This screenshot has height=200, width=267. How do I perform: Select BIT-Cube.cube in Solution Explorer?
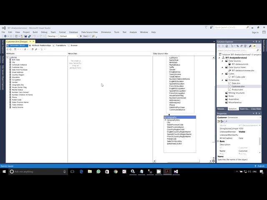pyautogui.click(x=238, y=77)
